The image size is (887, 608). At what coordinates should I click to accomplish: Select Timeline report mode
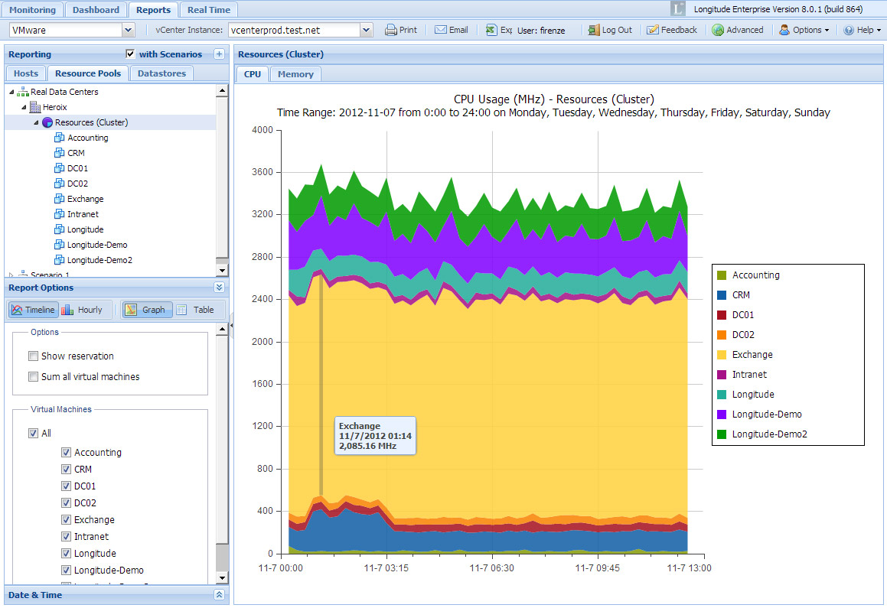coord(33,310)
